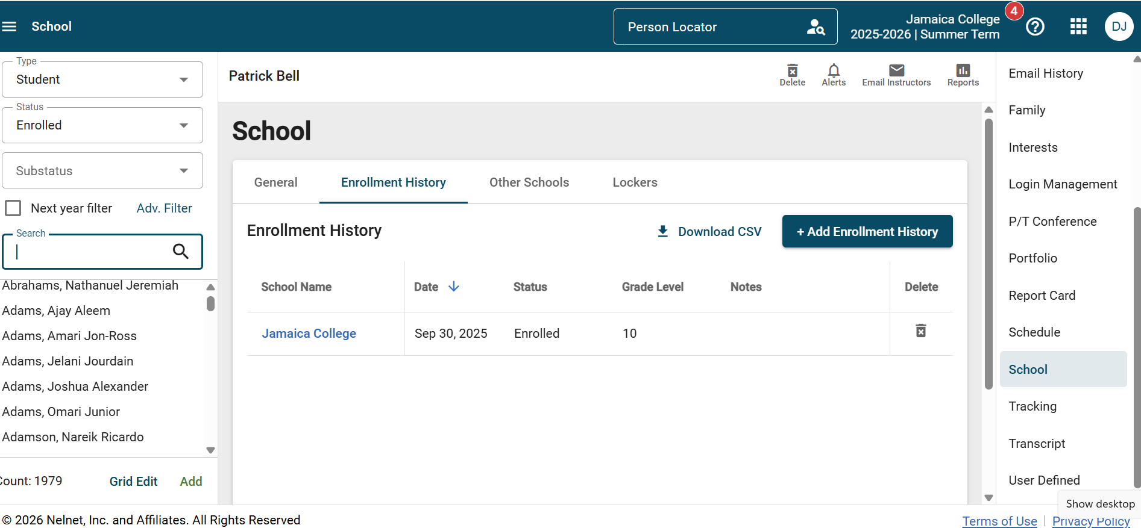Screen dimensions: 1141x528
Task: Expand the Type dropdown set to Student
Action: 102,79
